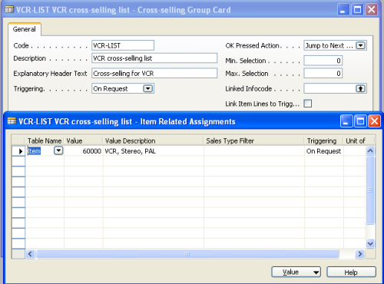Open the Value menu button
This screenshot has height=284, width=384.
(296, 272)
